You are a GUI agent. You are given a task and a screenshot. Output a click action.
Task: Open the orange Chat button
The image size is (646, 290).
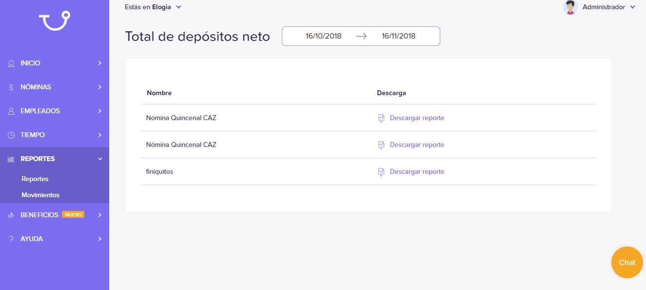627,263
